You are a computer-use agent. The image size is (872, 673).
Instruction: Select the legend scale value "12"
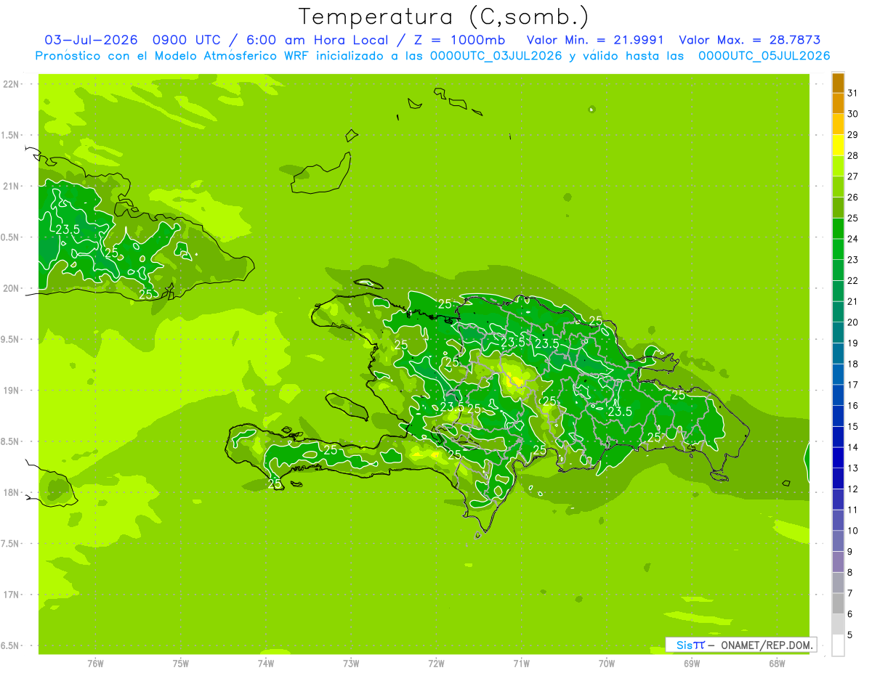[x=852, y=489]
